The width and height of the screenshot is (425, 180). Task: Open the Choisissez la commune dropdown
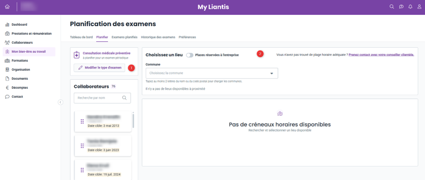click(x=212, y=73)
